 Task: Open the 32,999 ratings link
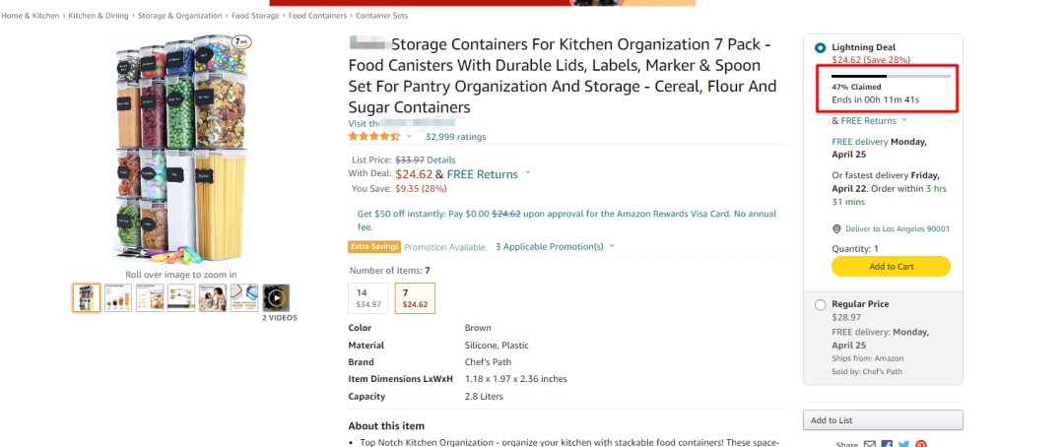click(455, 137)
